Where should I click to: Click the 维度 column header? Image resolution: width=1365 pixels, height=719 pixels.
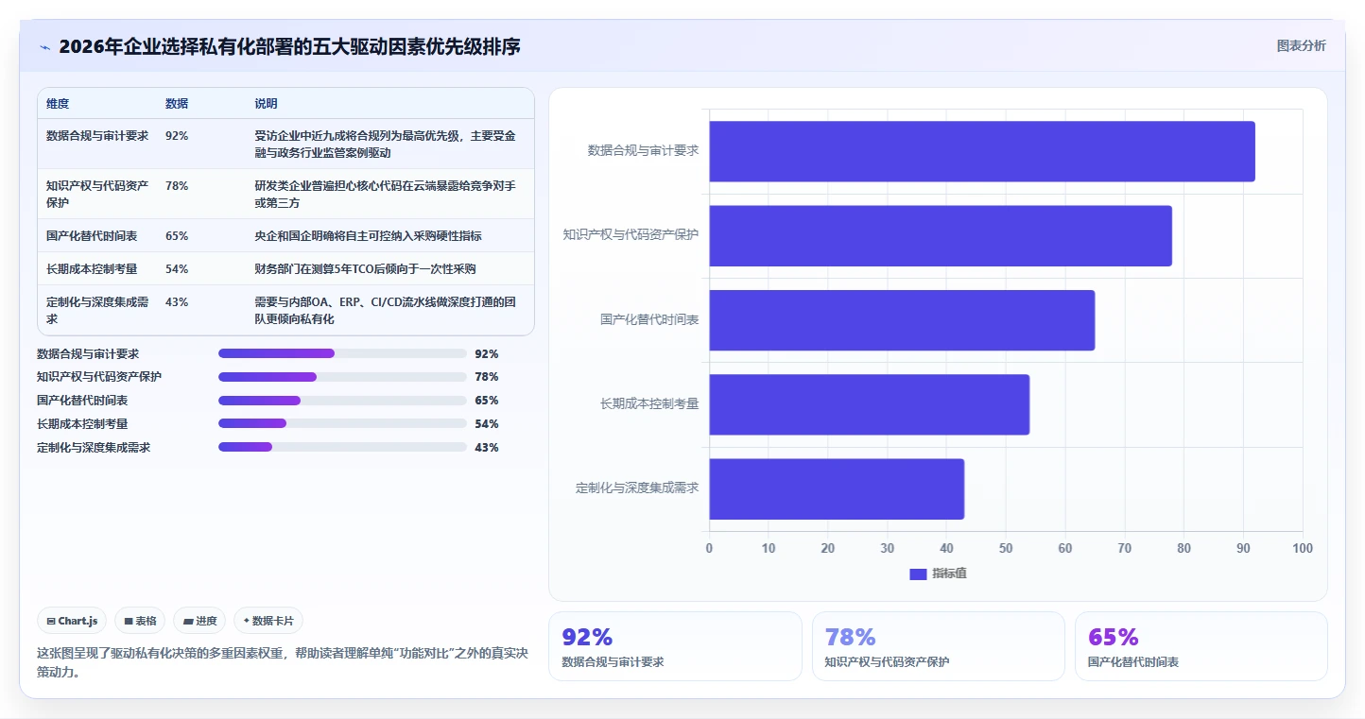click(58, 104)
